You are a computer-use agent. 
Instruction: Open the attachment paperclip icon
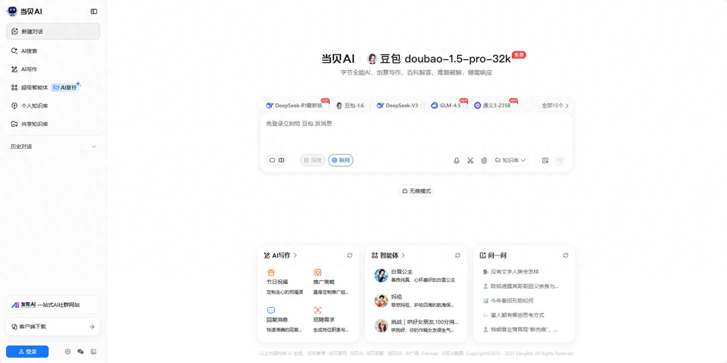click(484, 160)
